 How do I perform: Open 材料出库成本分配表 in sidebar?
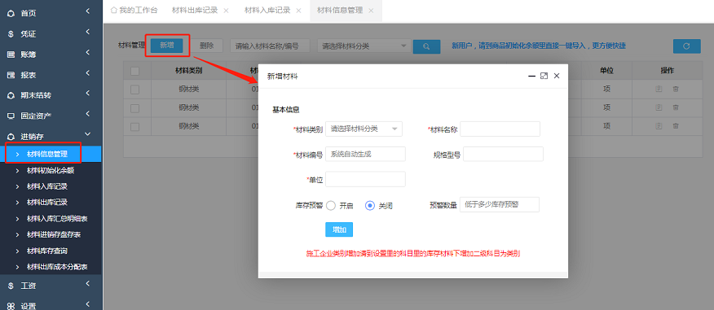[57, 267]
